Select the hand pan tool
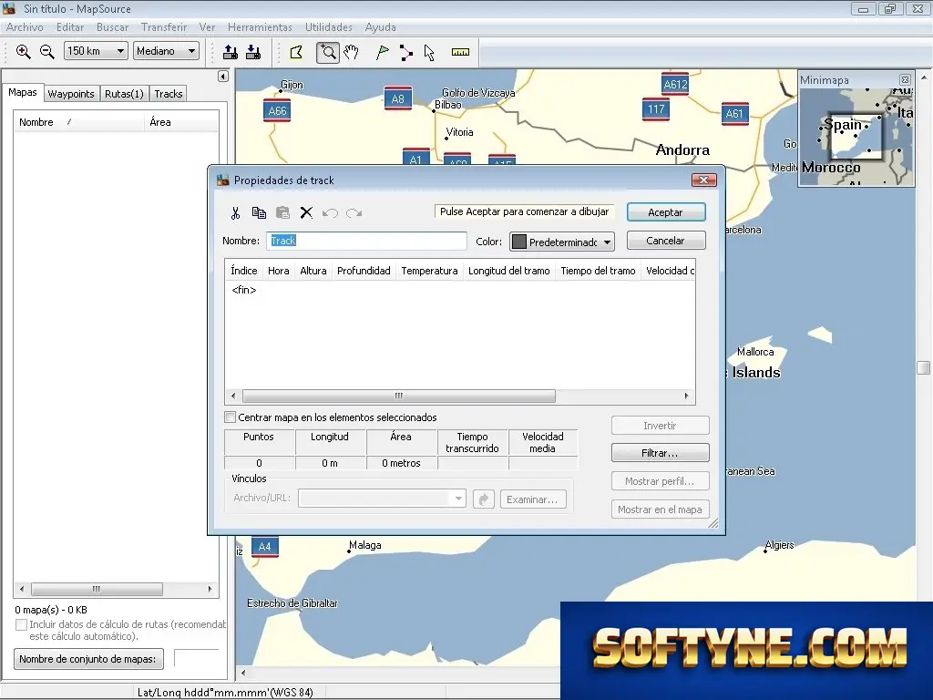Screen dimensions: 933x700 pyautogui.click(x=351, y=52)
